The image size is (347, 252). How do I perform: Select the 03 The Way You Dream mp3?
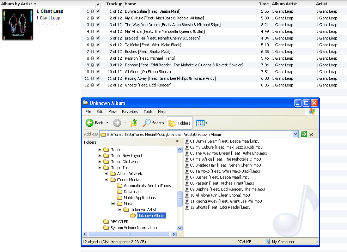tap(226, 153)
